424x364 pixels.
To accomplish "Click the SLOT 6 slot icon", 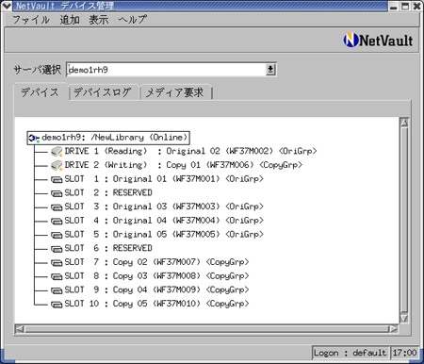I will click(57, 249).
